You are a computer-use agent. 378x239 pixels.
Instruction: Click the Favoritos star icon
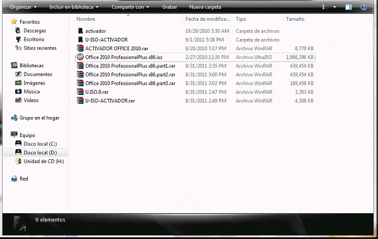pos(14,21)
